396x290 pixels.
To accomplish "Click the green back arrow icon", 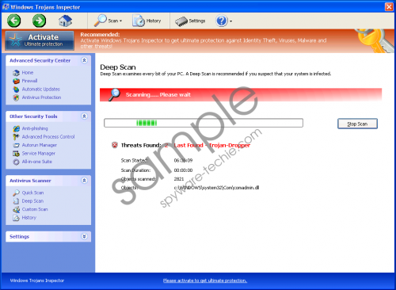I will (x=13, y=21).
